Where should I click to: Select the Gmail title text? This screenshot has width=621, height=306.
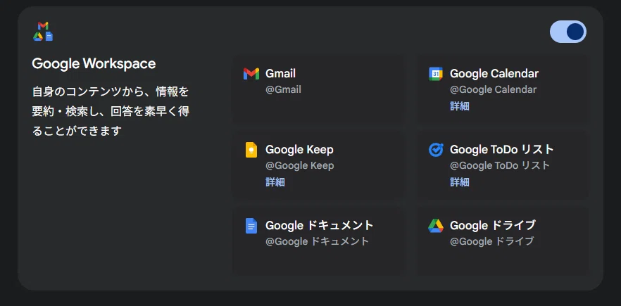[x=280, y=73]
